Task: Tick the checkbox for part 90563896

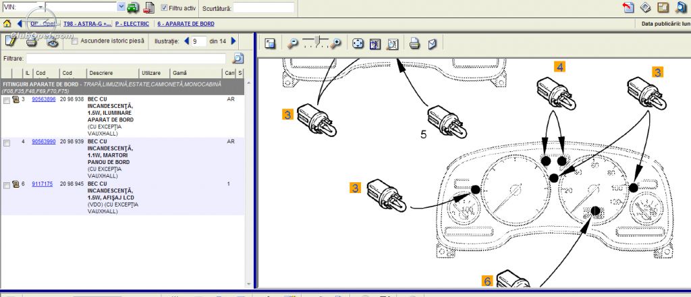Action: point(7,101)
